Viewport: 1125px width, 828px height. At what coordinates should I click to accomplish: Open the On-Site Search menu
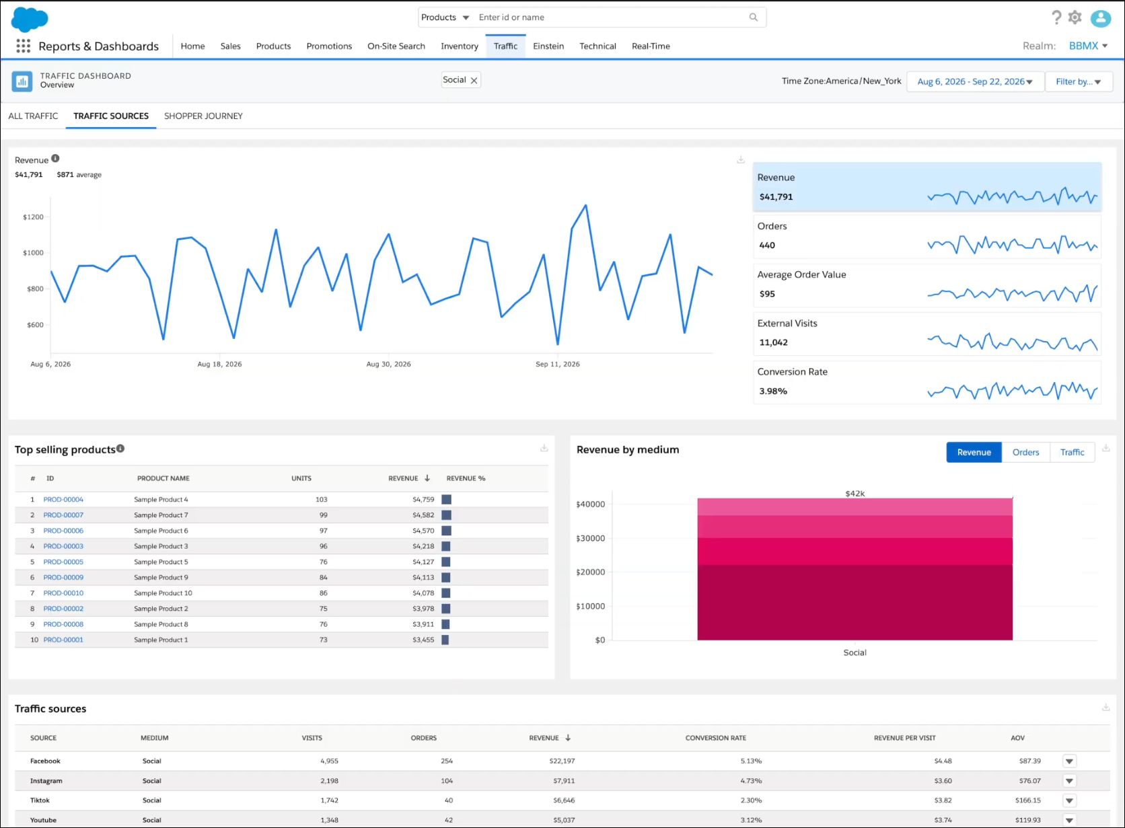coord(396,46)
